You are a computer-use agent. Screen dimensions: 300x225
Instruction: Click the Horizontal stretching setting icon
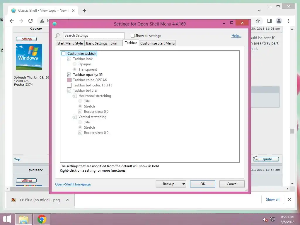pyautogui.click(x=74, y=96)
